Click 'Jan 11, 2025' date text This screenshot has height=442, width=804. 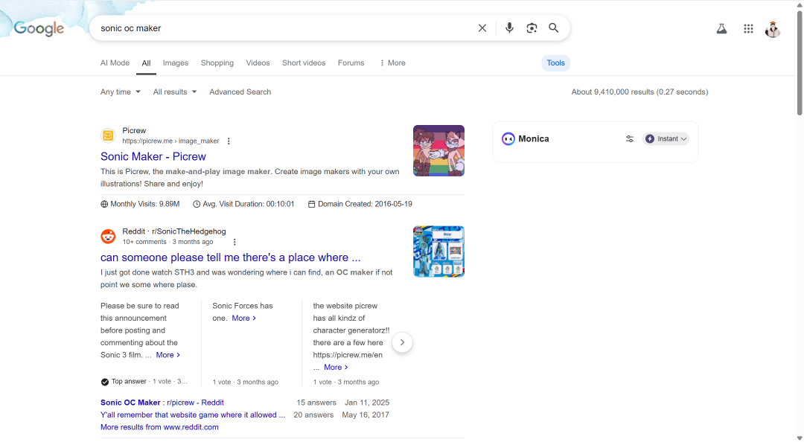pos(366,403)
